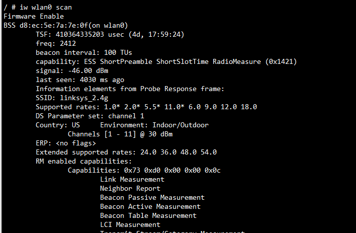
Task: Click the SSID name linksys_2.4g
Action: point(84,98)
